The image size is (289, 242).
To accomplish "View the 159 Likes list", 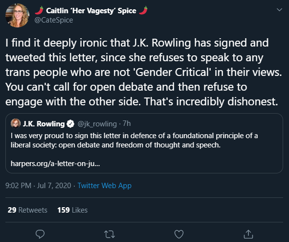I will tap(72, 210).
